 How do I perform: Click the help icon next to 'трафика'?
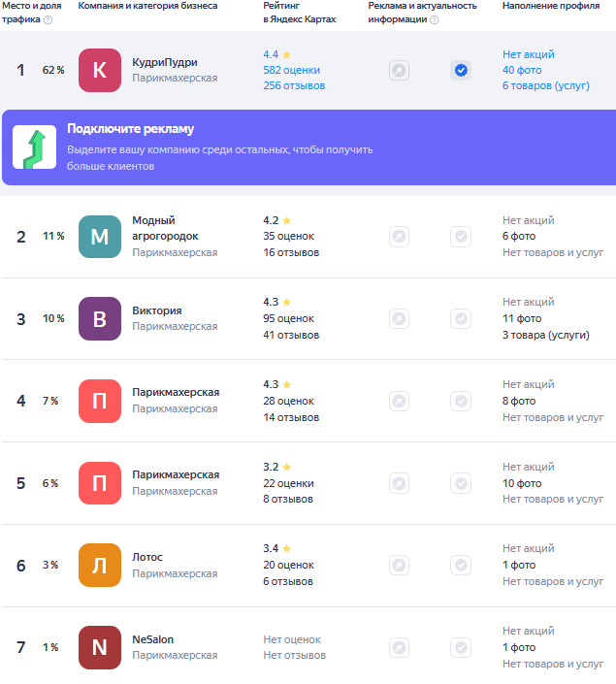click(x=49, y=20)
